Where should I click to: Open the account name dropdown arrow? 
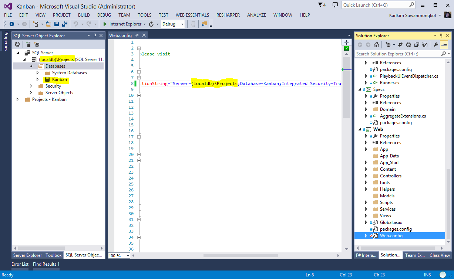click(440, 16)
